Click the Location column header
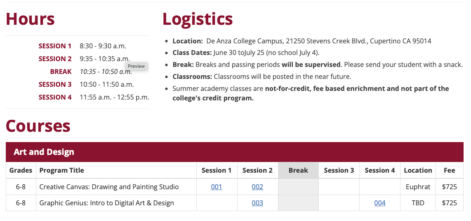 418,170
